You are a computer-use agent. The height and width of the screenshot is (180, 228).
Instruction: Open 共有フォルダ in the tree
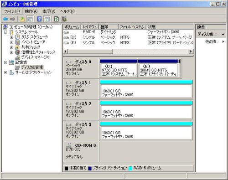coord(31,47)
